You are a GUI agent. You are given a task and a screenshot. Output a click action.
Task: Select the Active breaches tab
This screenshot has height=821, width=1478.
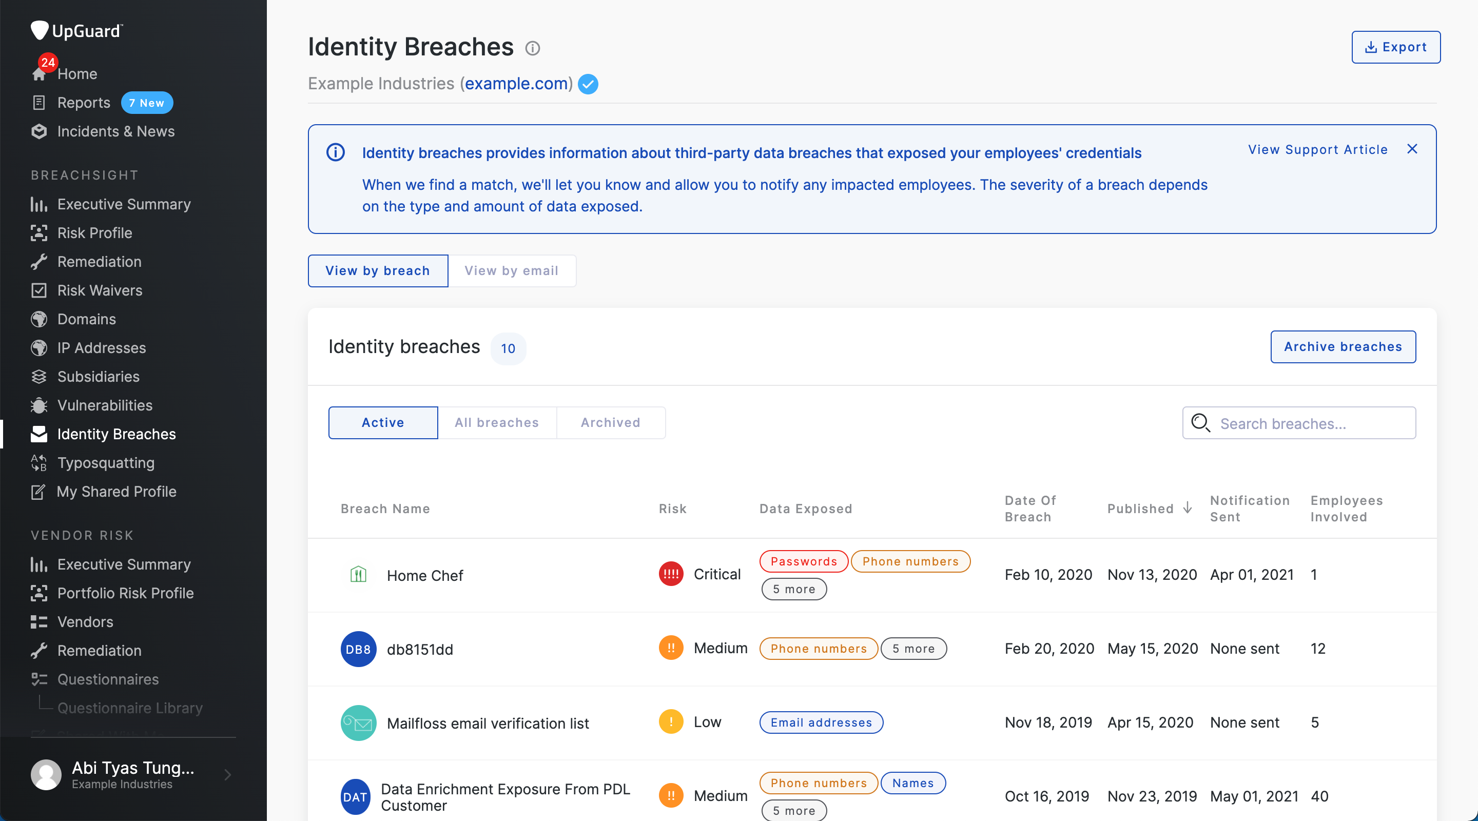(x=383, y=423)
